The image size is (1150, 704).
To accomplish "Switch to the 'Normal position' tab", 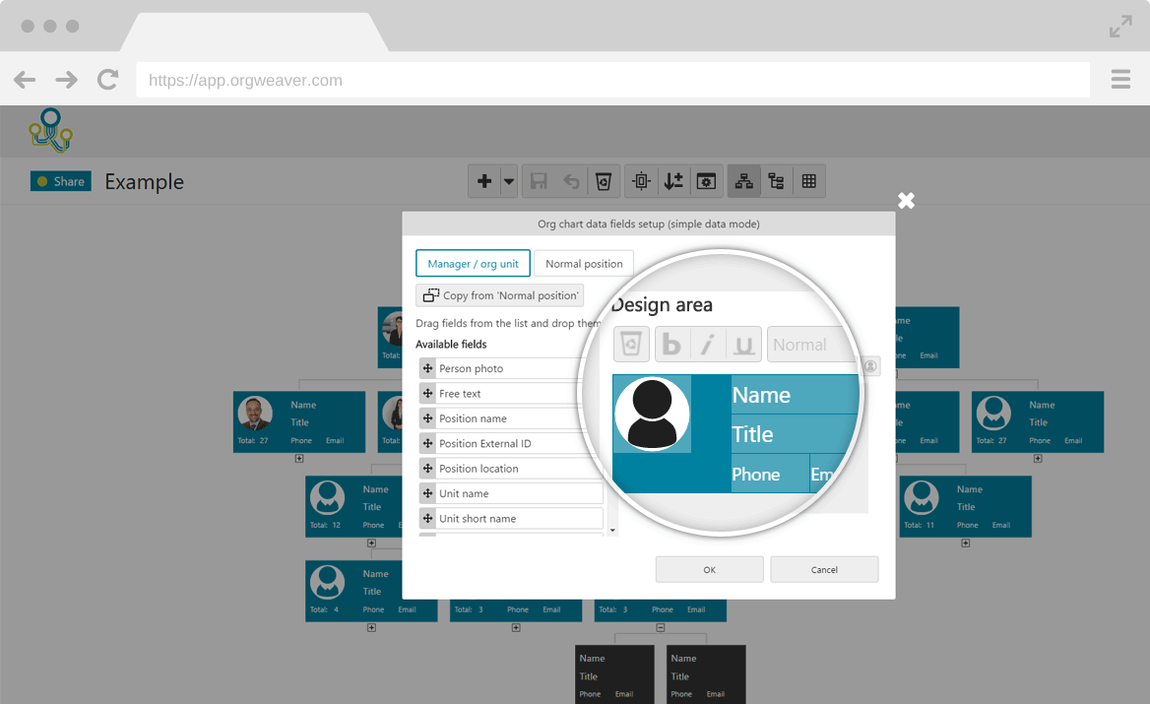I will point(584,263).
